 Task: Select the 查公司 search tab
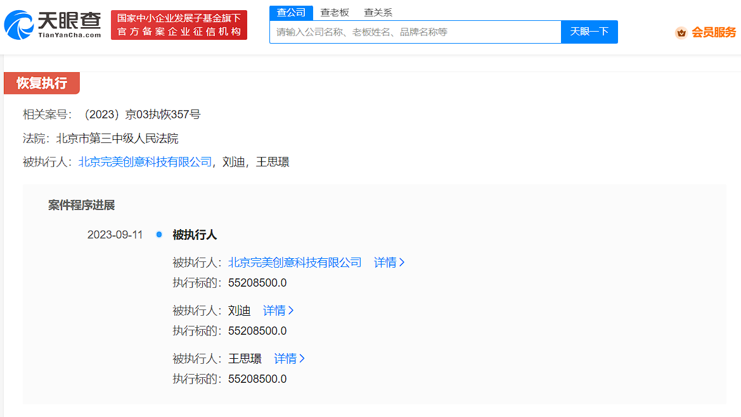(x=291, y=13)
